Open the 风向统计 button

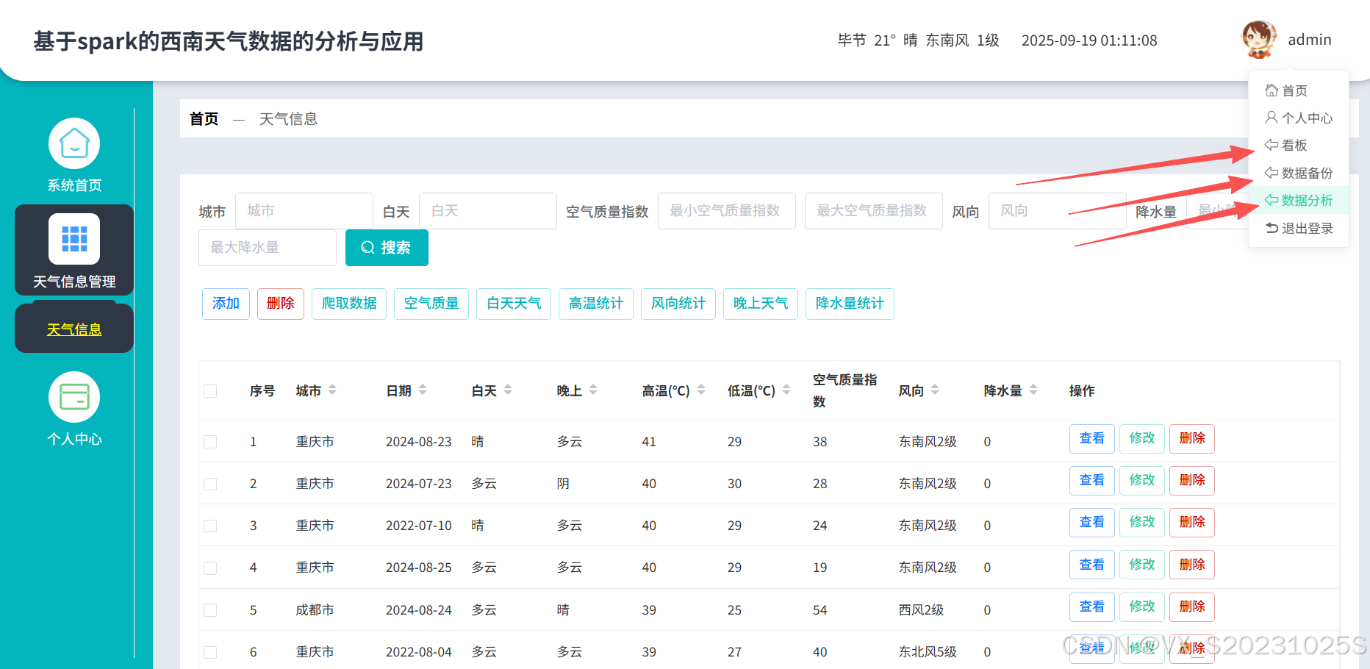[678, 304]
